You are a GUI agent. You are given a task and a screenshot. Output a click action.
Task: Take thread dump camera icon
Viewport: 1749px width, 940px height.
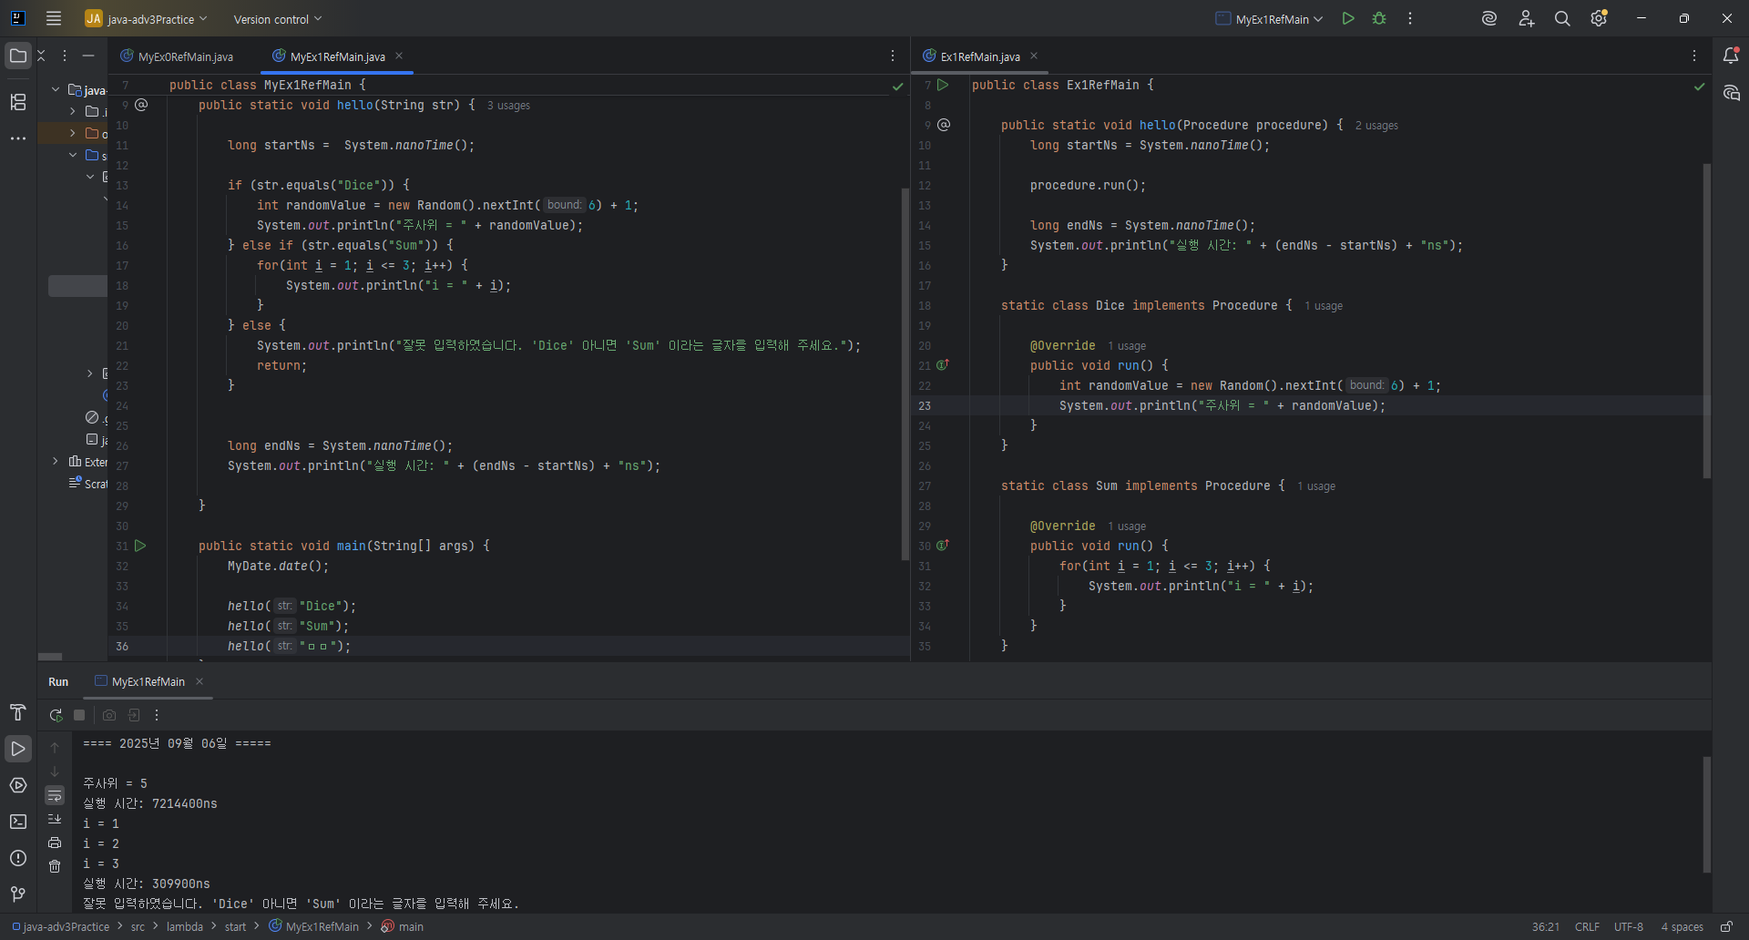point(109,715)
